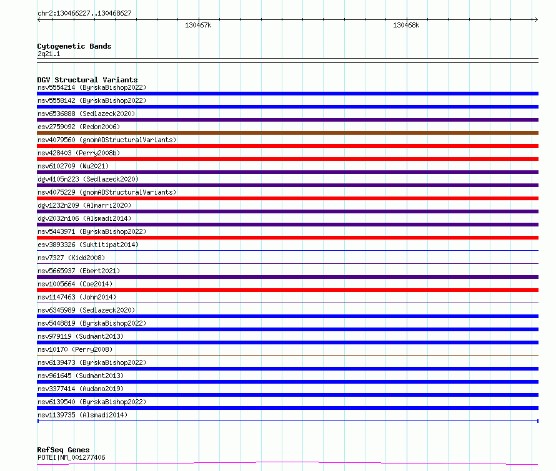Open nsv4079560 (gnomADStructuralVariants) entry

(107, 140)
